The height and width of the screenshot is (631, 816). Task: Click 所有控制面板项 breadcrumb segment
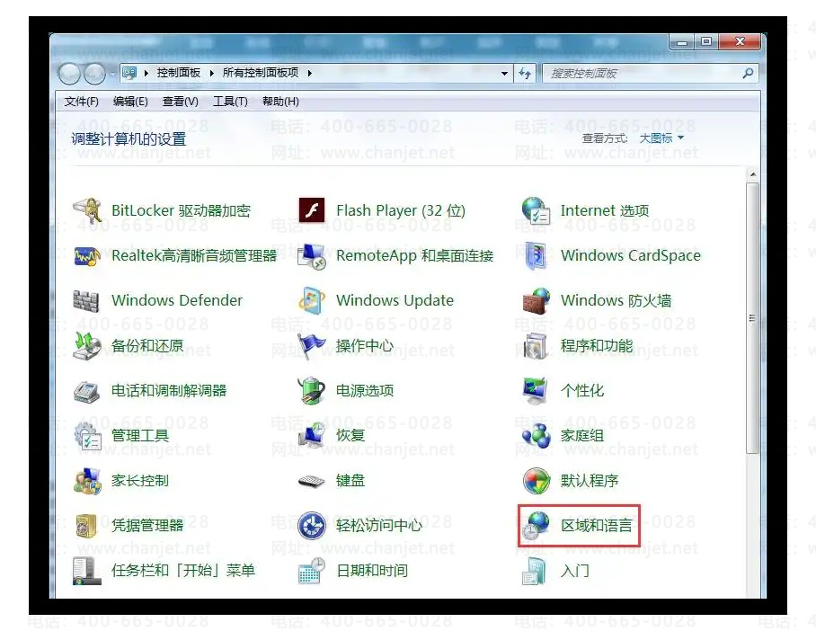(x=261, y=73)
